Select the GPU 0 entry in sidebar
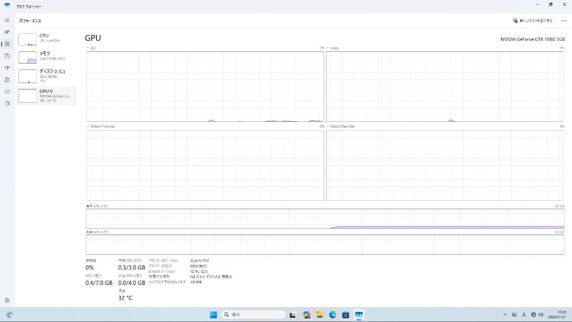Image resolution: width=572 pixels, height=322 pixels. 47,95
